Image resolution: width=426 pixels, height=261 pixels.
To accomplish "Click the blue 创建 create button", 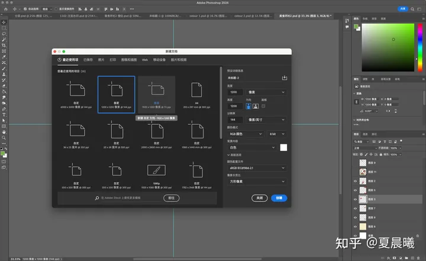I will (x=279, y=198).
